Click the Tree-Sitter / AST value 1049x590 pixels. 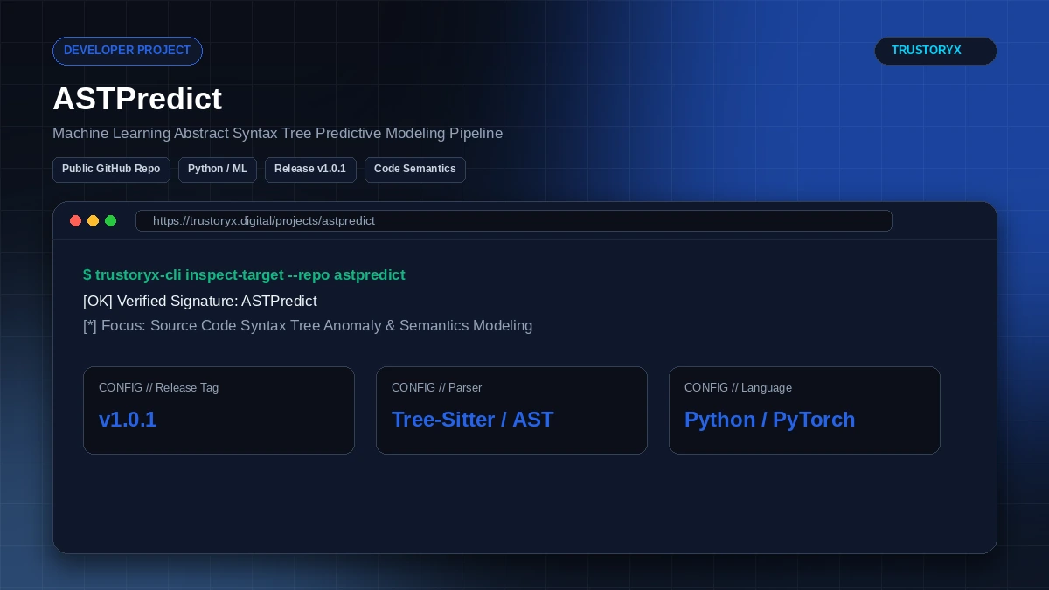click(x=473, y=420)
